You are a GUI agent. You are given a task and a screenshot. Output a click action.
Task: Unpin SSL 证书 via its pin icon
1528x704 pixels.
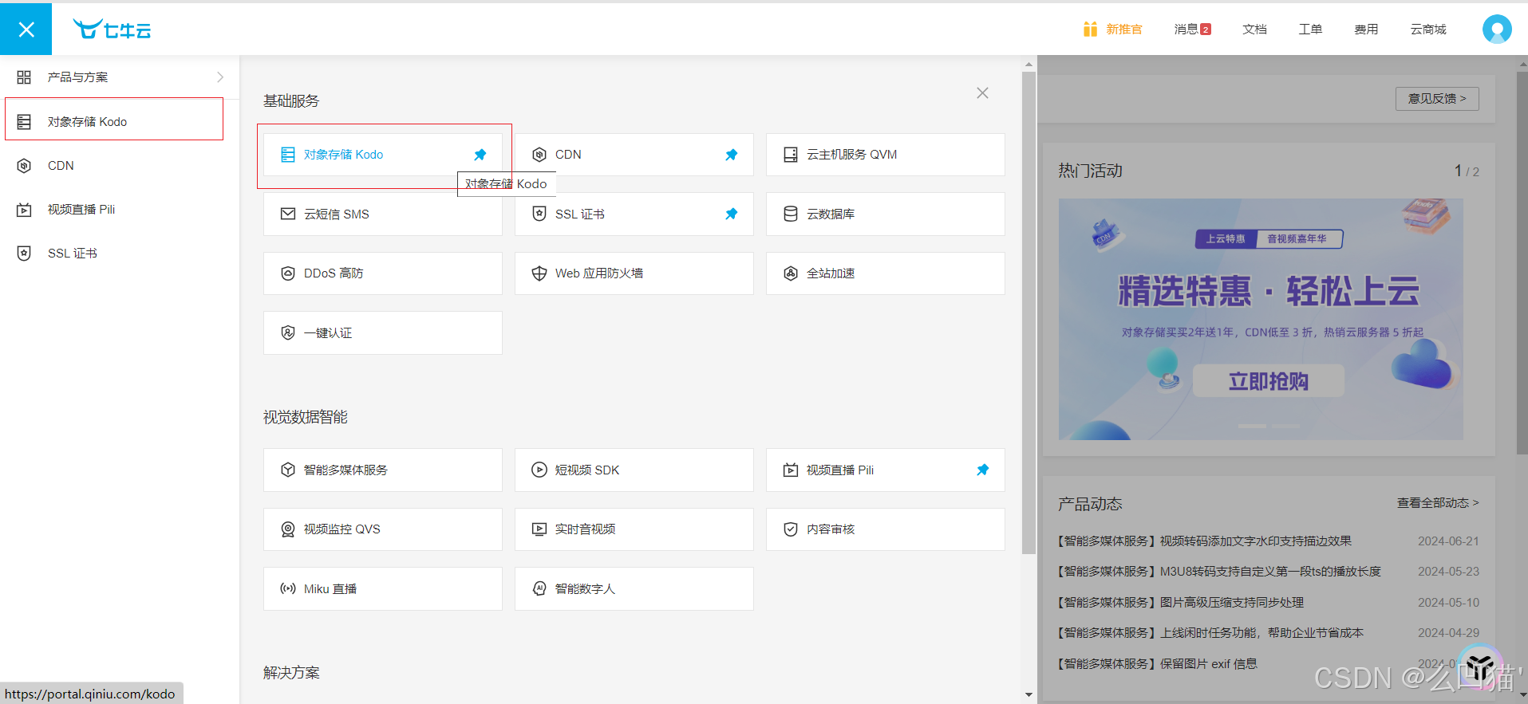coord(732,214)
